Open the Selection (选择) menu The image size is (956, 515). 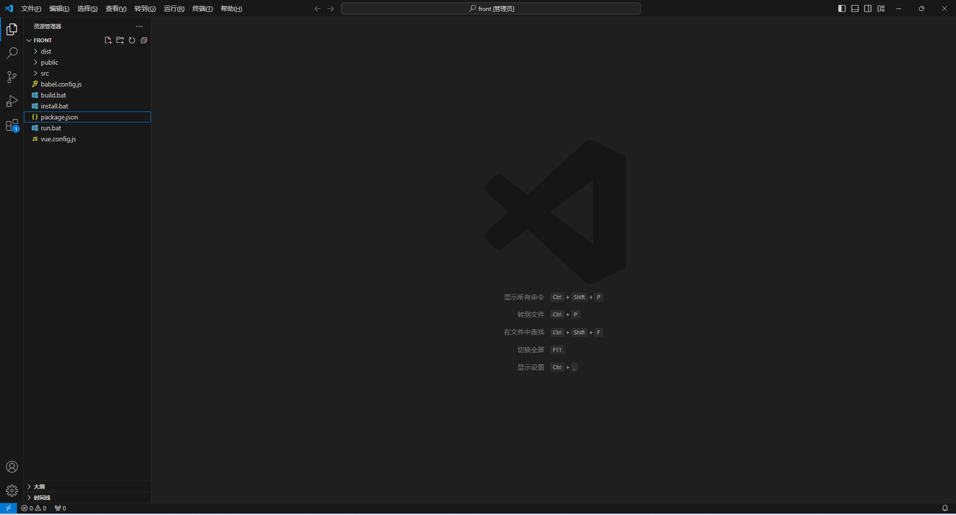tap(87, 8)
